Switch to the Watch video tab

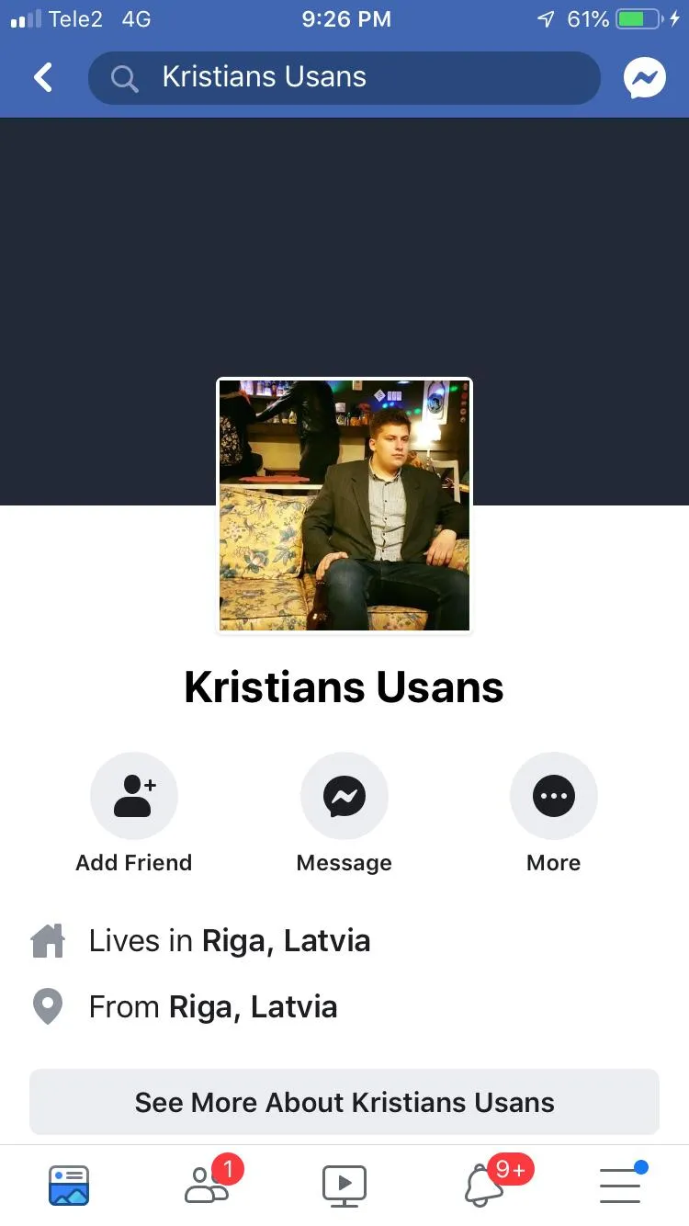pos(344,1185)
